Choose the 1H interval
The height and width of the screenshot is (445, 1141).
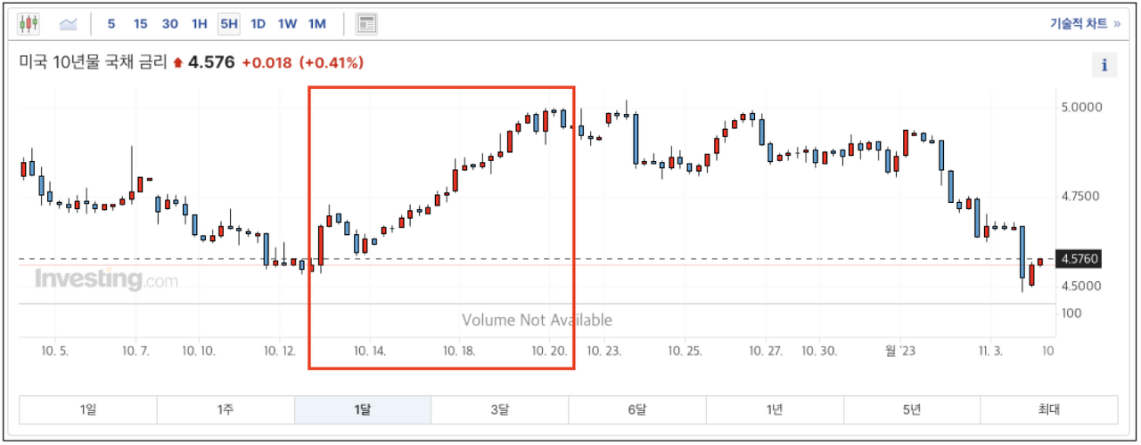click(x=200, y=24)
